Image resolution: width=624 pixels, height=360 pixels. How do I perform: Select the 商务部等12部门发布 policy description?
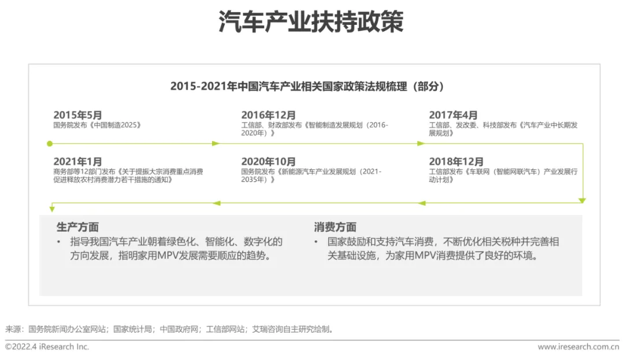click(x=128, y=176)
